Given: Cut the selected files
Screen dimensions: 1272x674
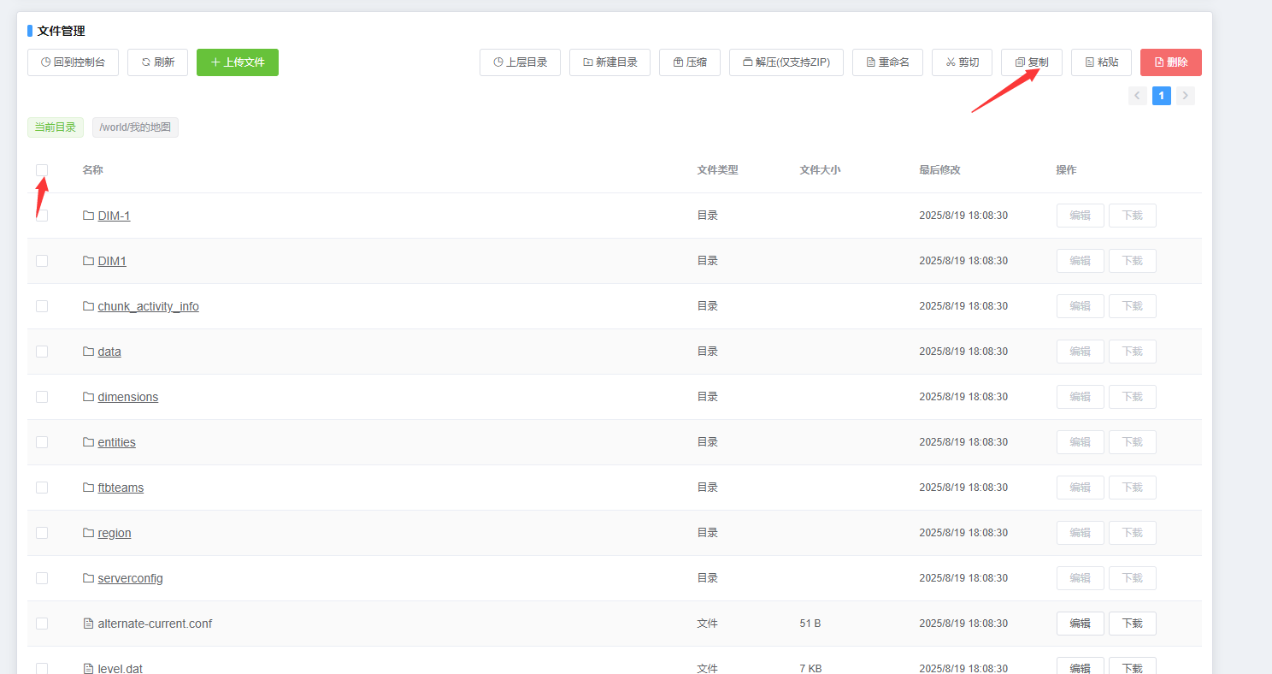Looking at the screenshot, I should [x=962, y=62].
